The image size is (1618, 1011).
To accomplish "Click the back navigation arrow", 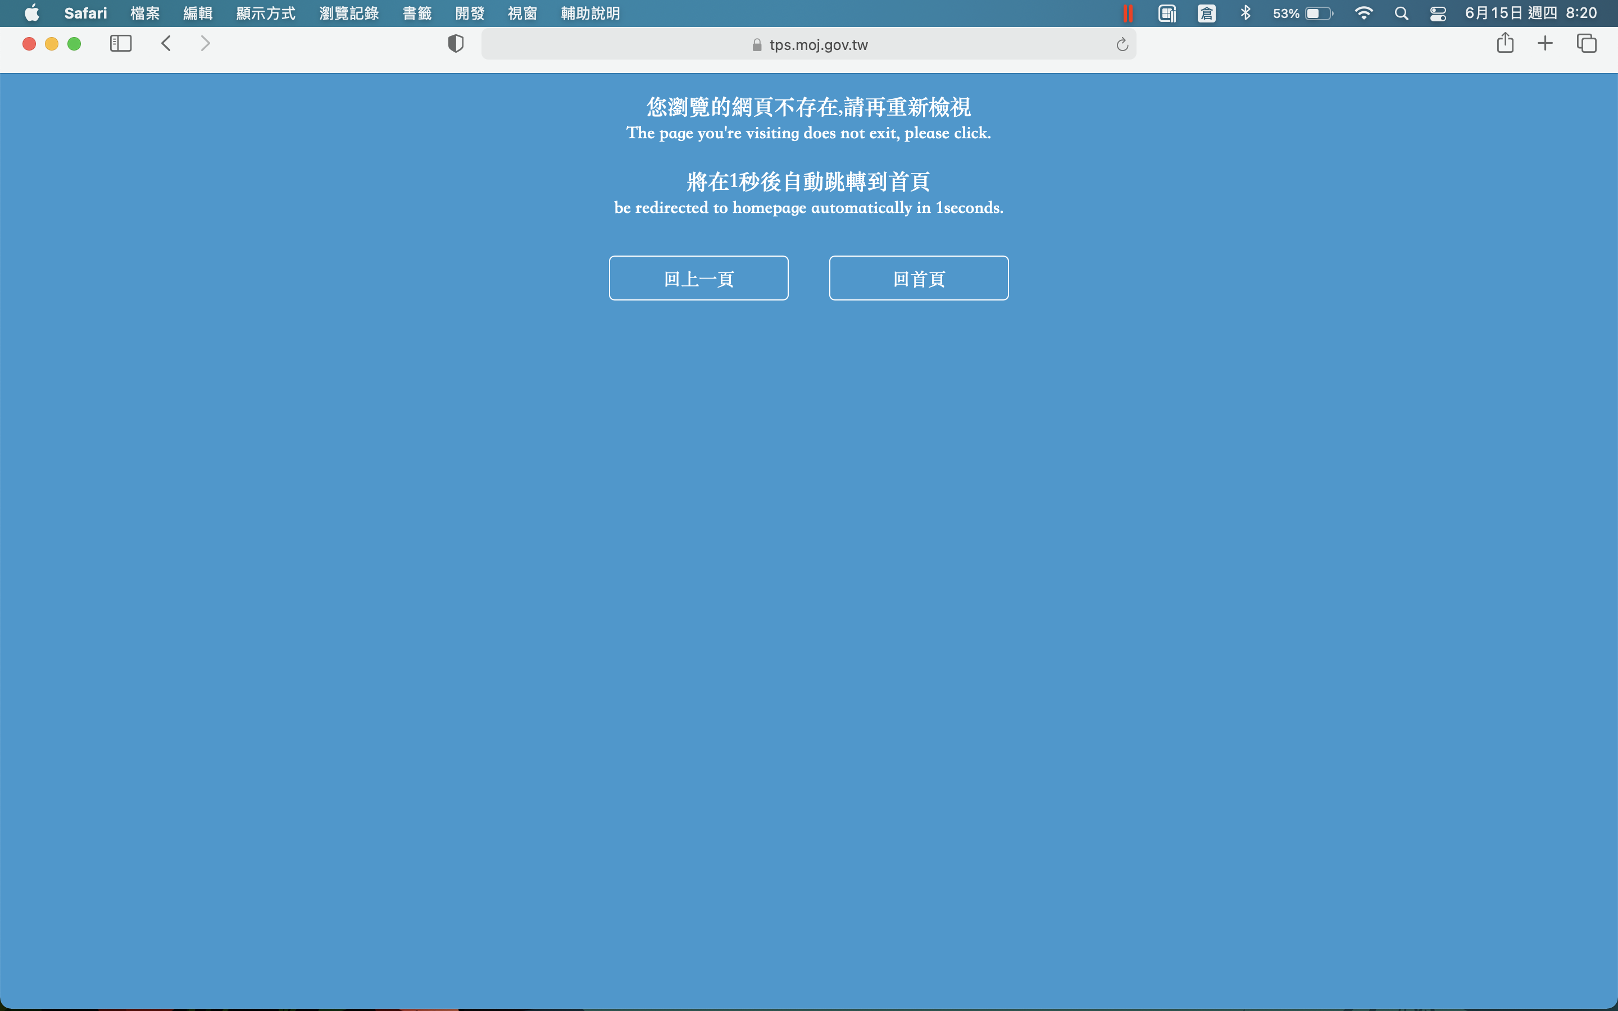I will [x=167, y=44].
